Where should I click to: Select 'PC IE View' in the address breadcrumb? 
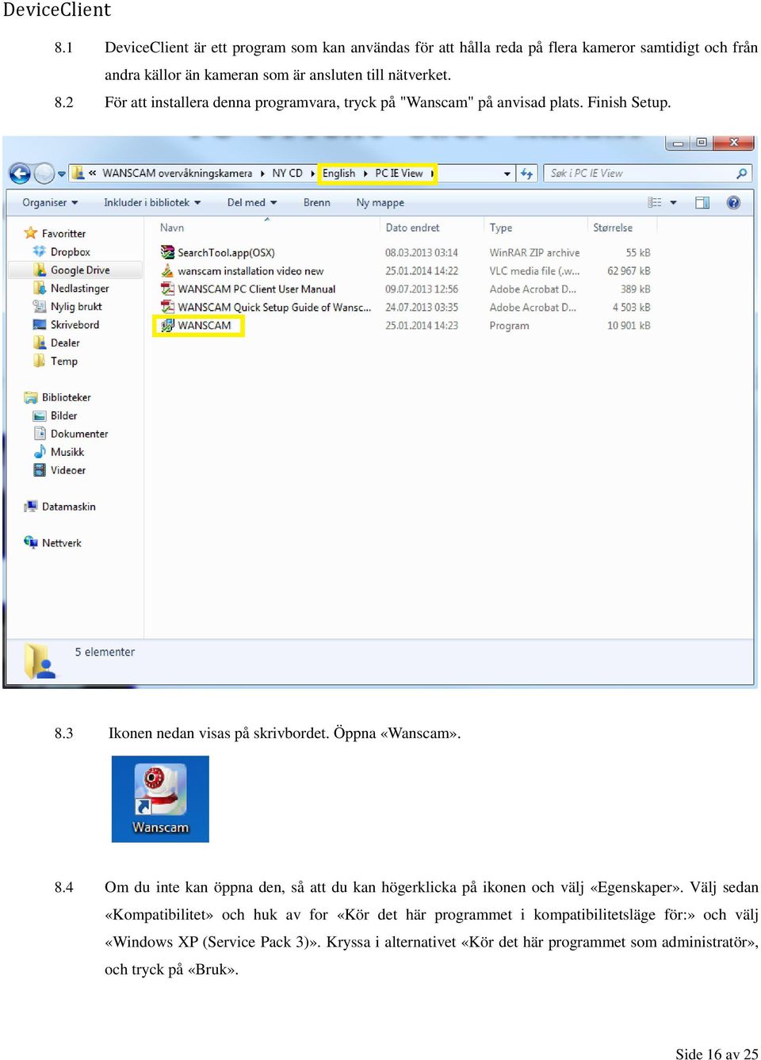pos(399,173)
